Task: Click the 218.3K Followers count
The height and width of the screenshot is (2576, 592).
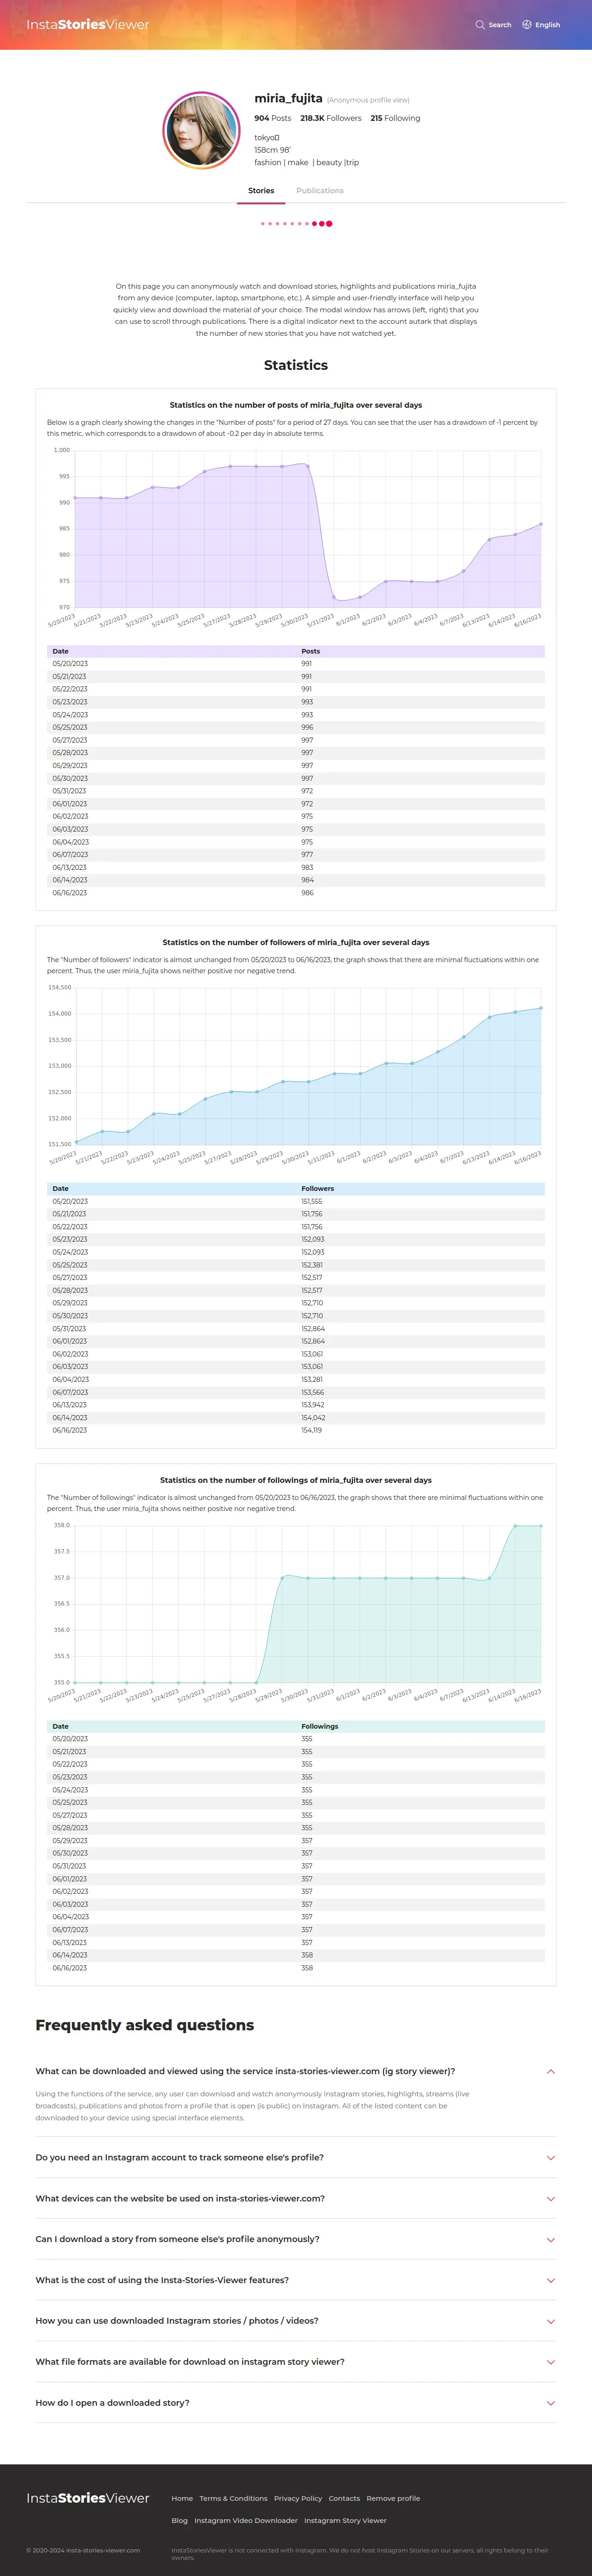Action: [331, 118]
